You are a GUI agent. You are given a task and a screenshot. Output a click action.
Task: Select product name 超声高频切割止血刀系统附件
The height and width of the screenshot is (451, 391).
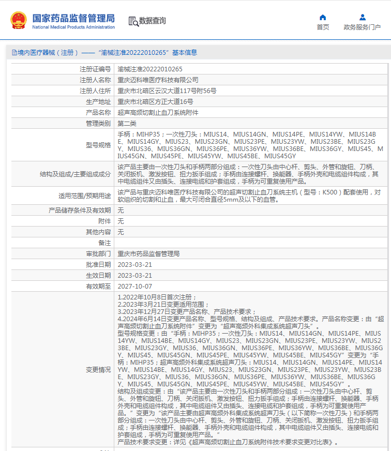[158, 113]
